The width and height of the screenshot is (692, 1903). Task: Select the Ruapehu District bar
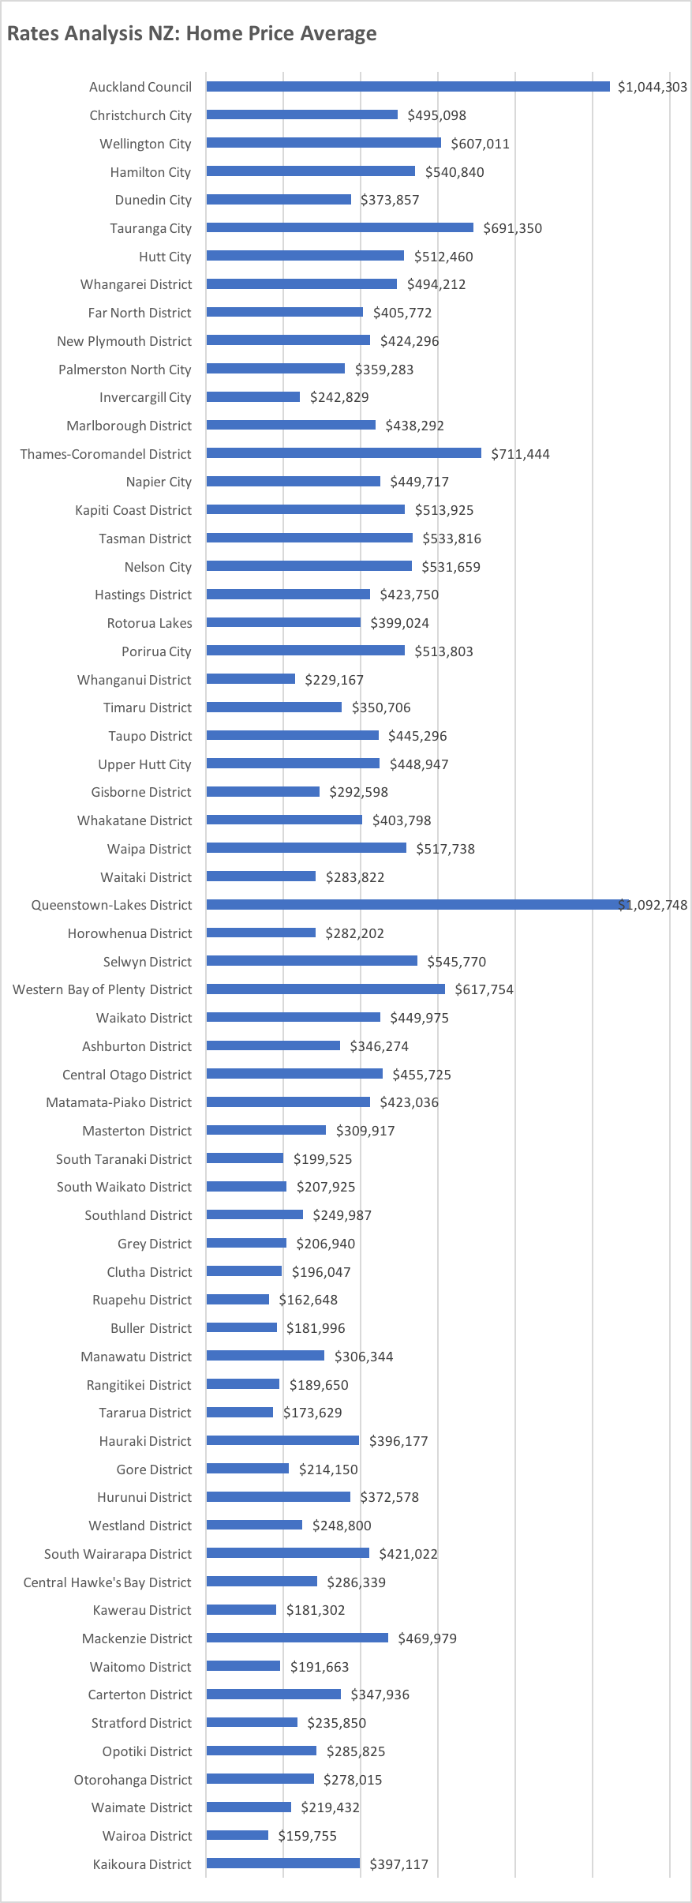(238, 1300)
